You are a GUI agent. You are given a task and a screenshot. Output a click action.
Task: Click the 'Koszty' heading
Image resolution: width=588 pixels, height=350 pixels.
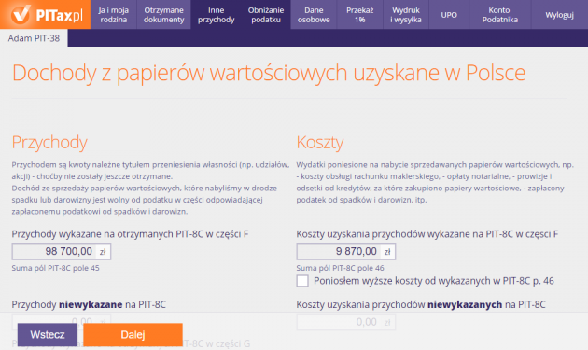point(320,142)
